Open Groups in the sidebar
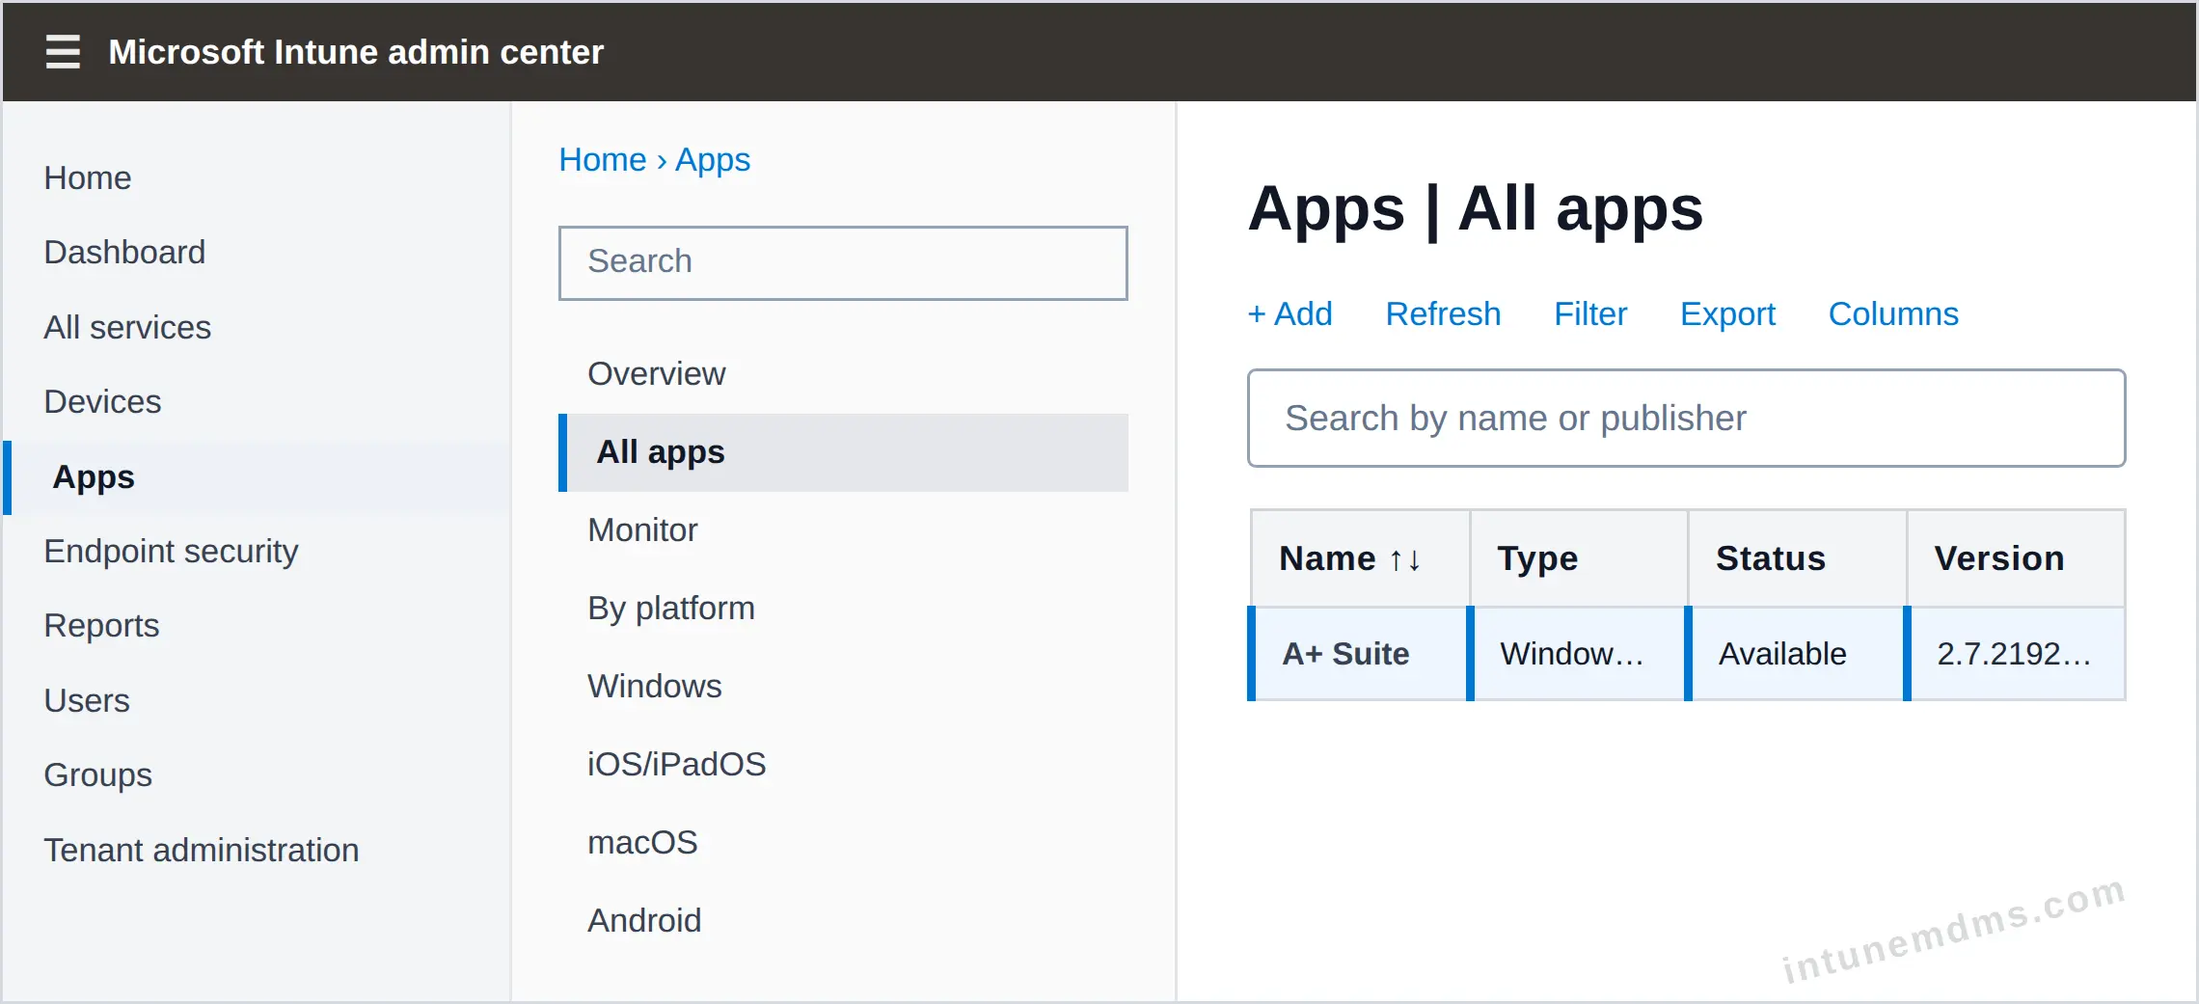This screenshot has width=2199, height=1004. click(x=97, y=774)
